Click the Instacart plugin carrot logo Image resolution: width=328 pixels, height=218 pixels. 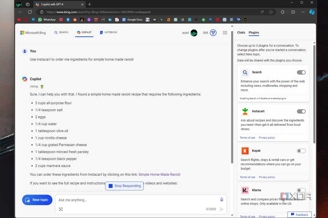click(x=245, y=111)
